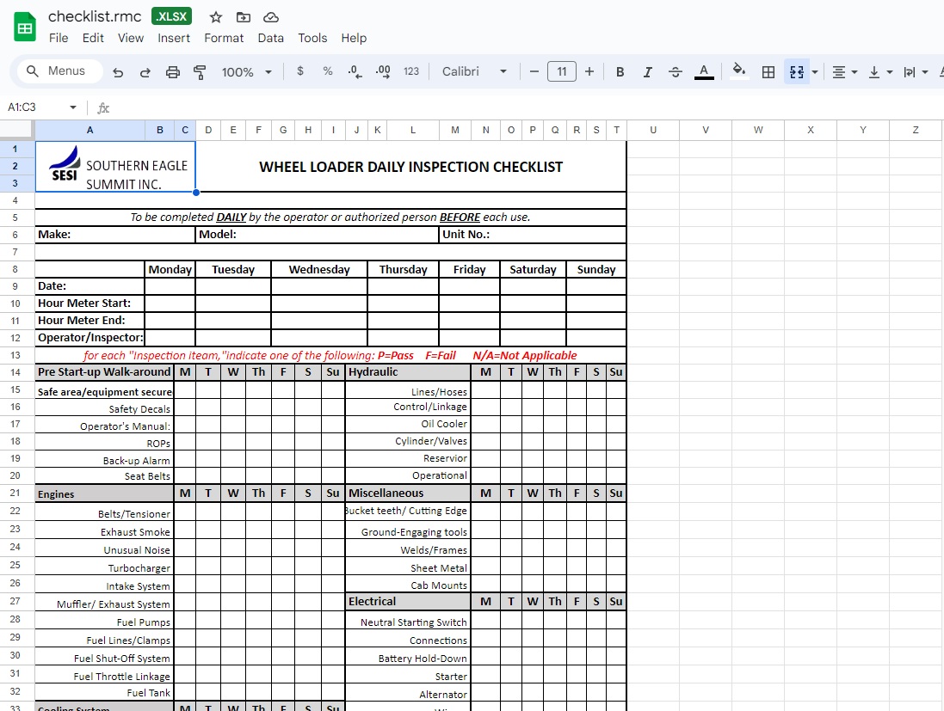Select row 13 header
The image size is (944, 711).
(x=15, y=356)
